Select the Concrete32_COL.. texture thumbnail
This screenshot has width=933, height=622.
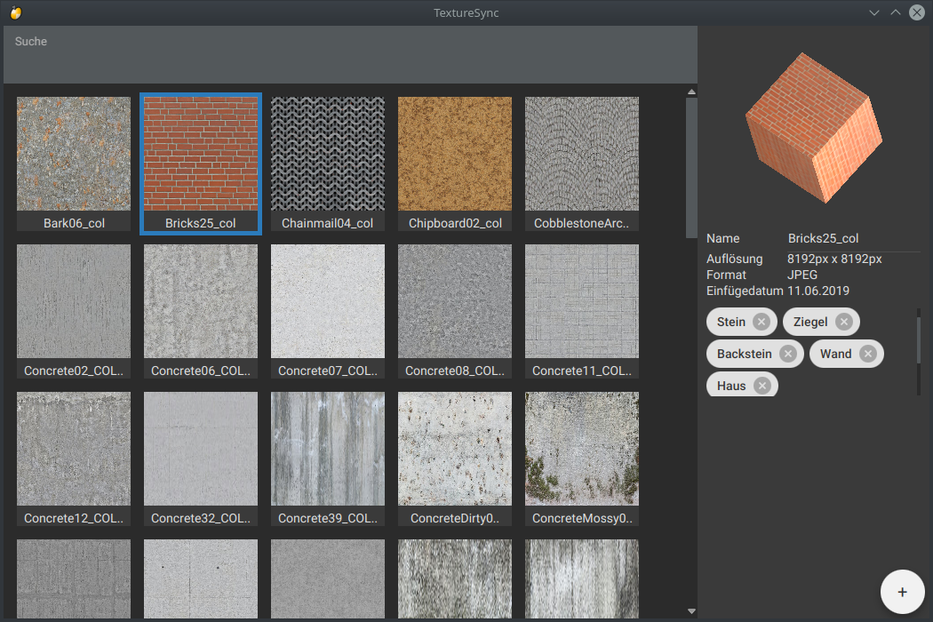pyautogui.click(x=201, y=459)
